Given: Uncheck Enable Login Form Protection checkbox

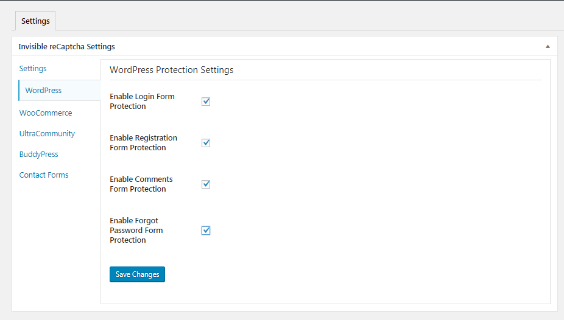Looking at the screenshot, I should tap(206, 102).
